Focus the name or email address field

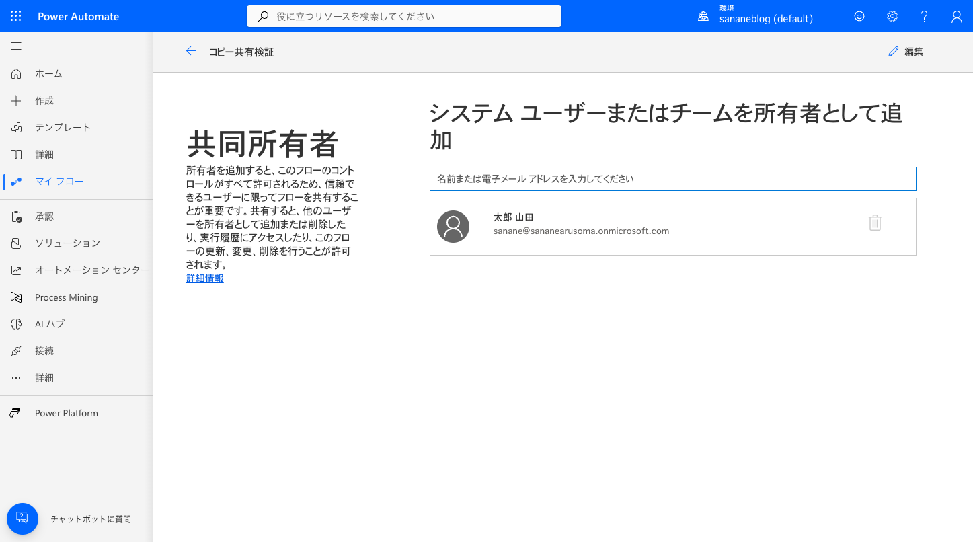pyautogui.click(x=672, y=179)
